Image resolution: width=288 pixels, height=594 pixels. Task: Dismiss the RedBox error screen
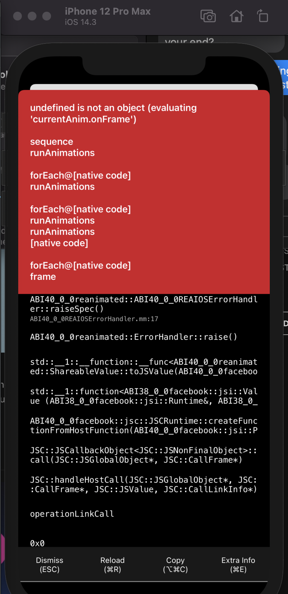point(49,564)
